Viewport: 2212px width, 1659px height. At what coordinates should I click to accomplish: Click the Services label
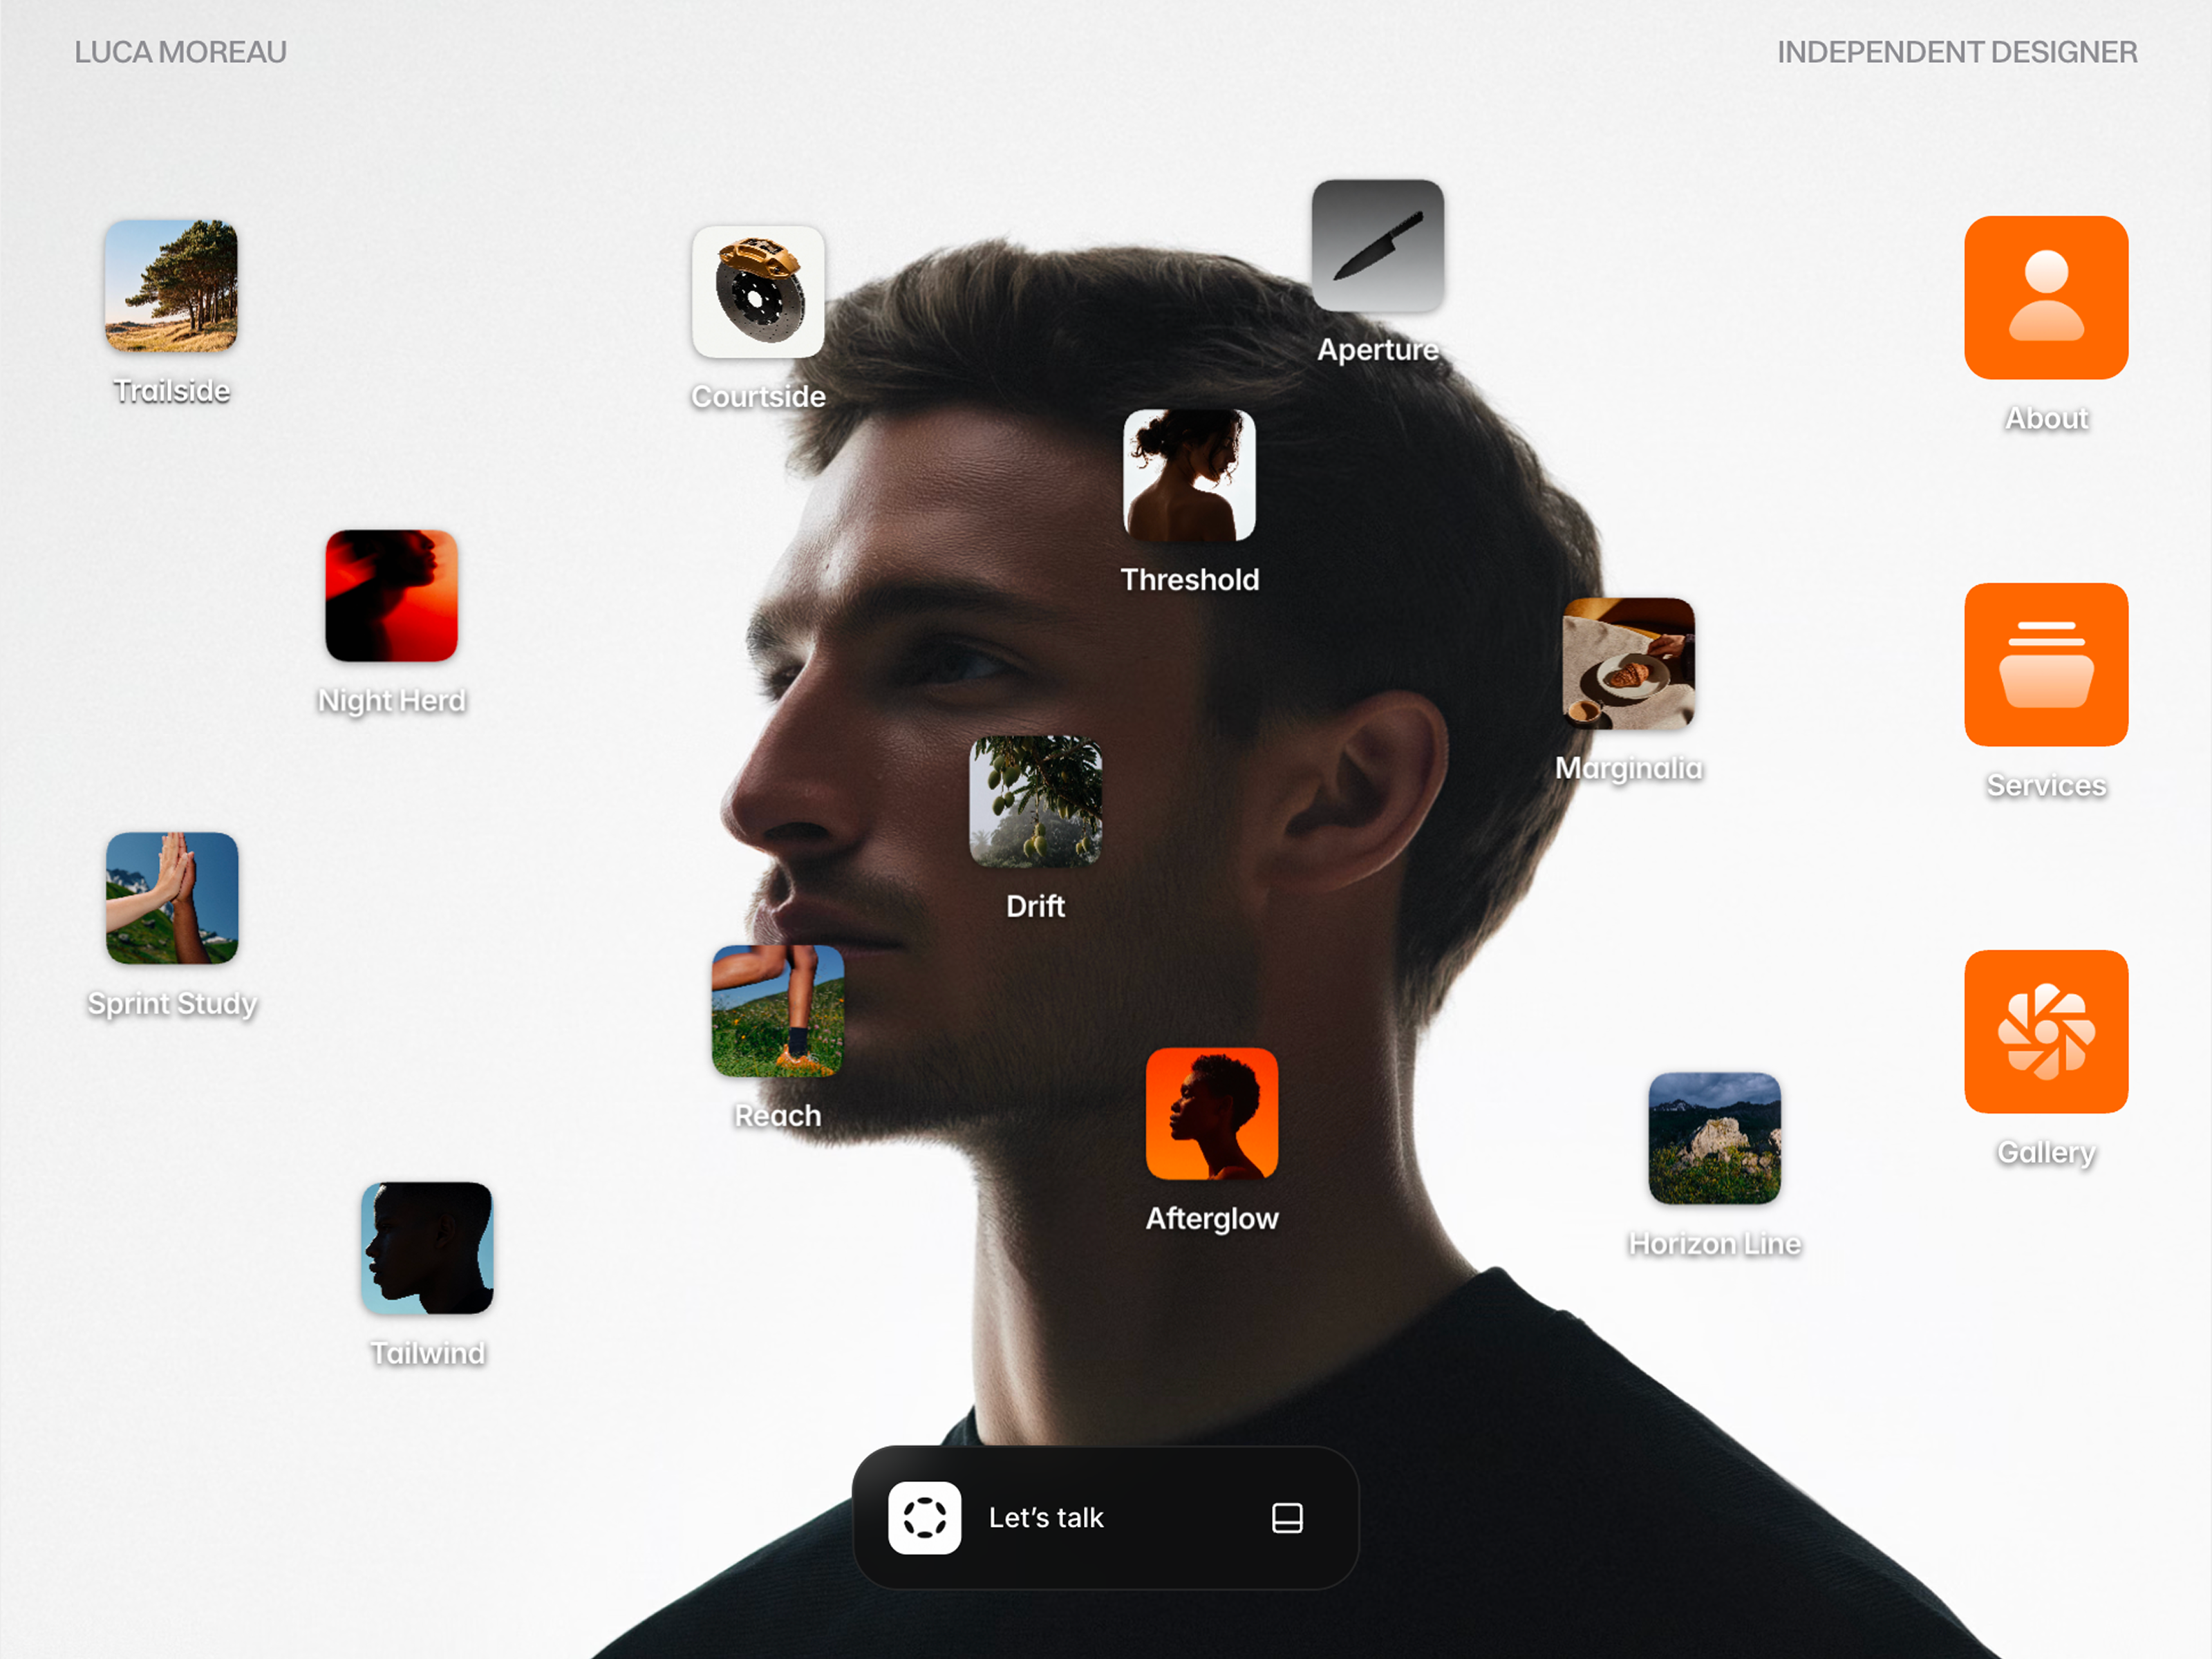pyautogui.click(x=2046, y=785)
